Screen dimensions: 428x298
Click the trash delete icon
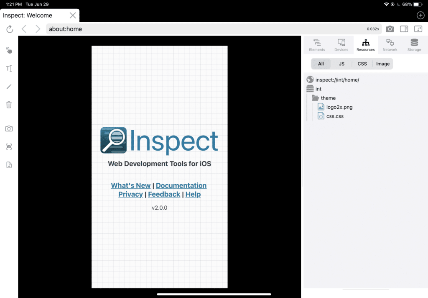tap(9, 105)
